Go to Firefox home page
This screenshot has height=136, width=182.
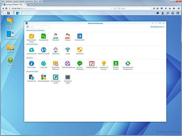(x=170, y=8)
